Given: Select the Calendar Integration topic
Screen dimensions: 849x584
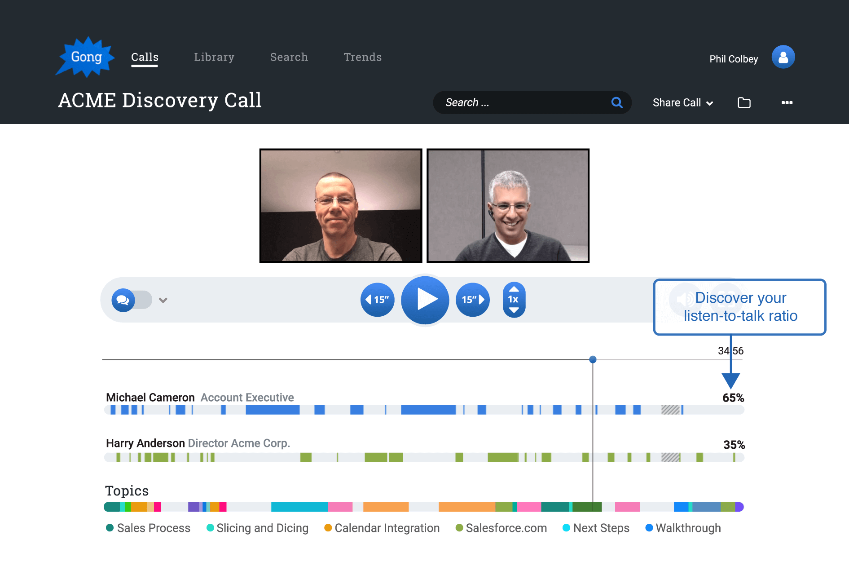Looking at the screenshot, I should [382, 528].
